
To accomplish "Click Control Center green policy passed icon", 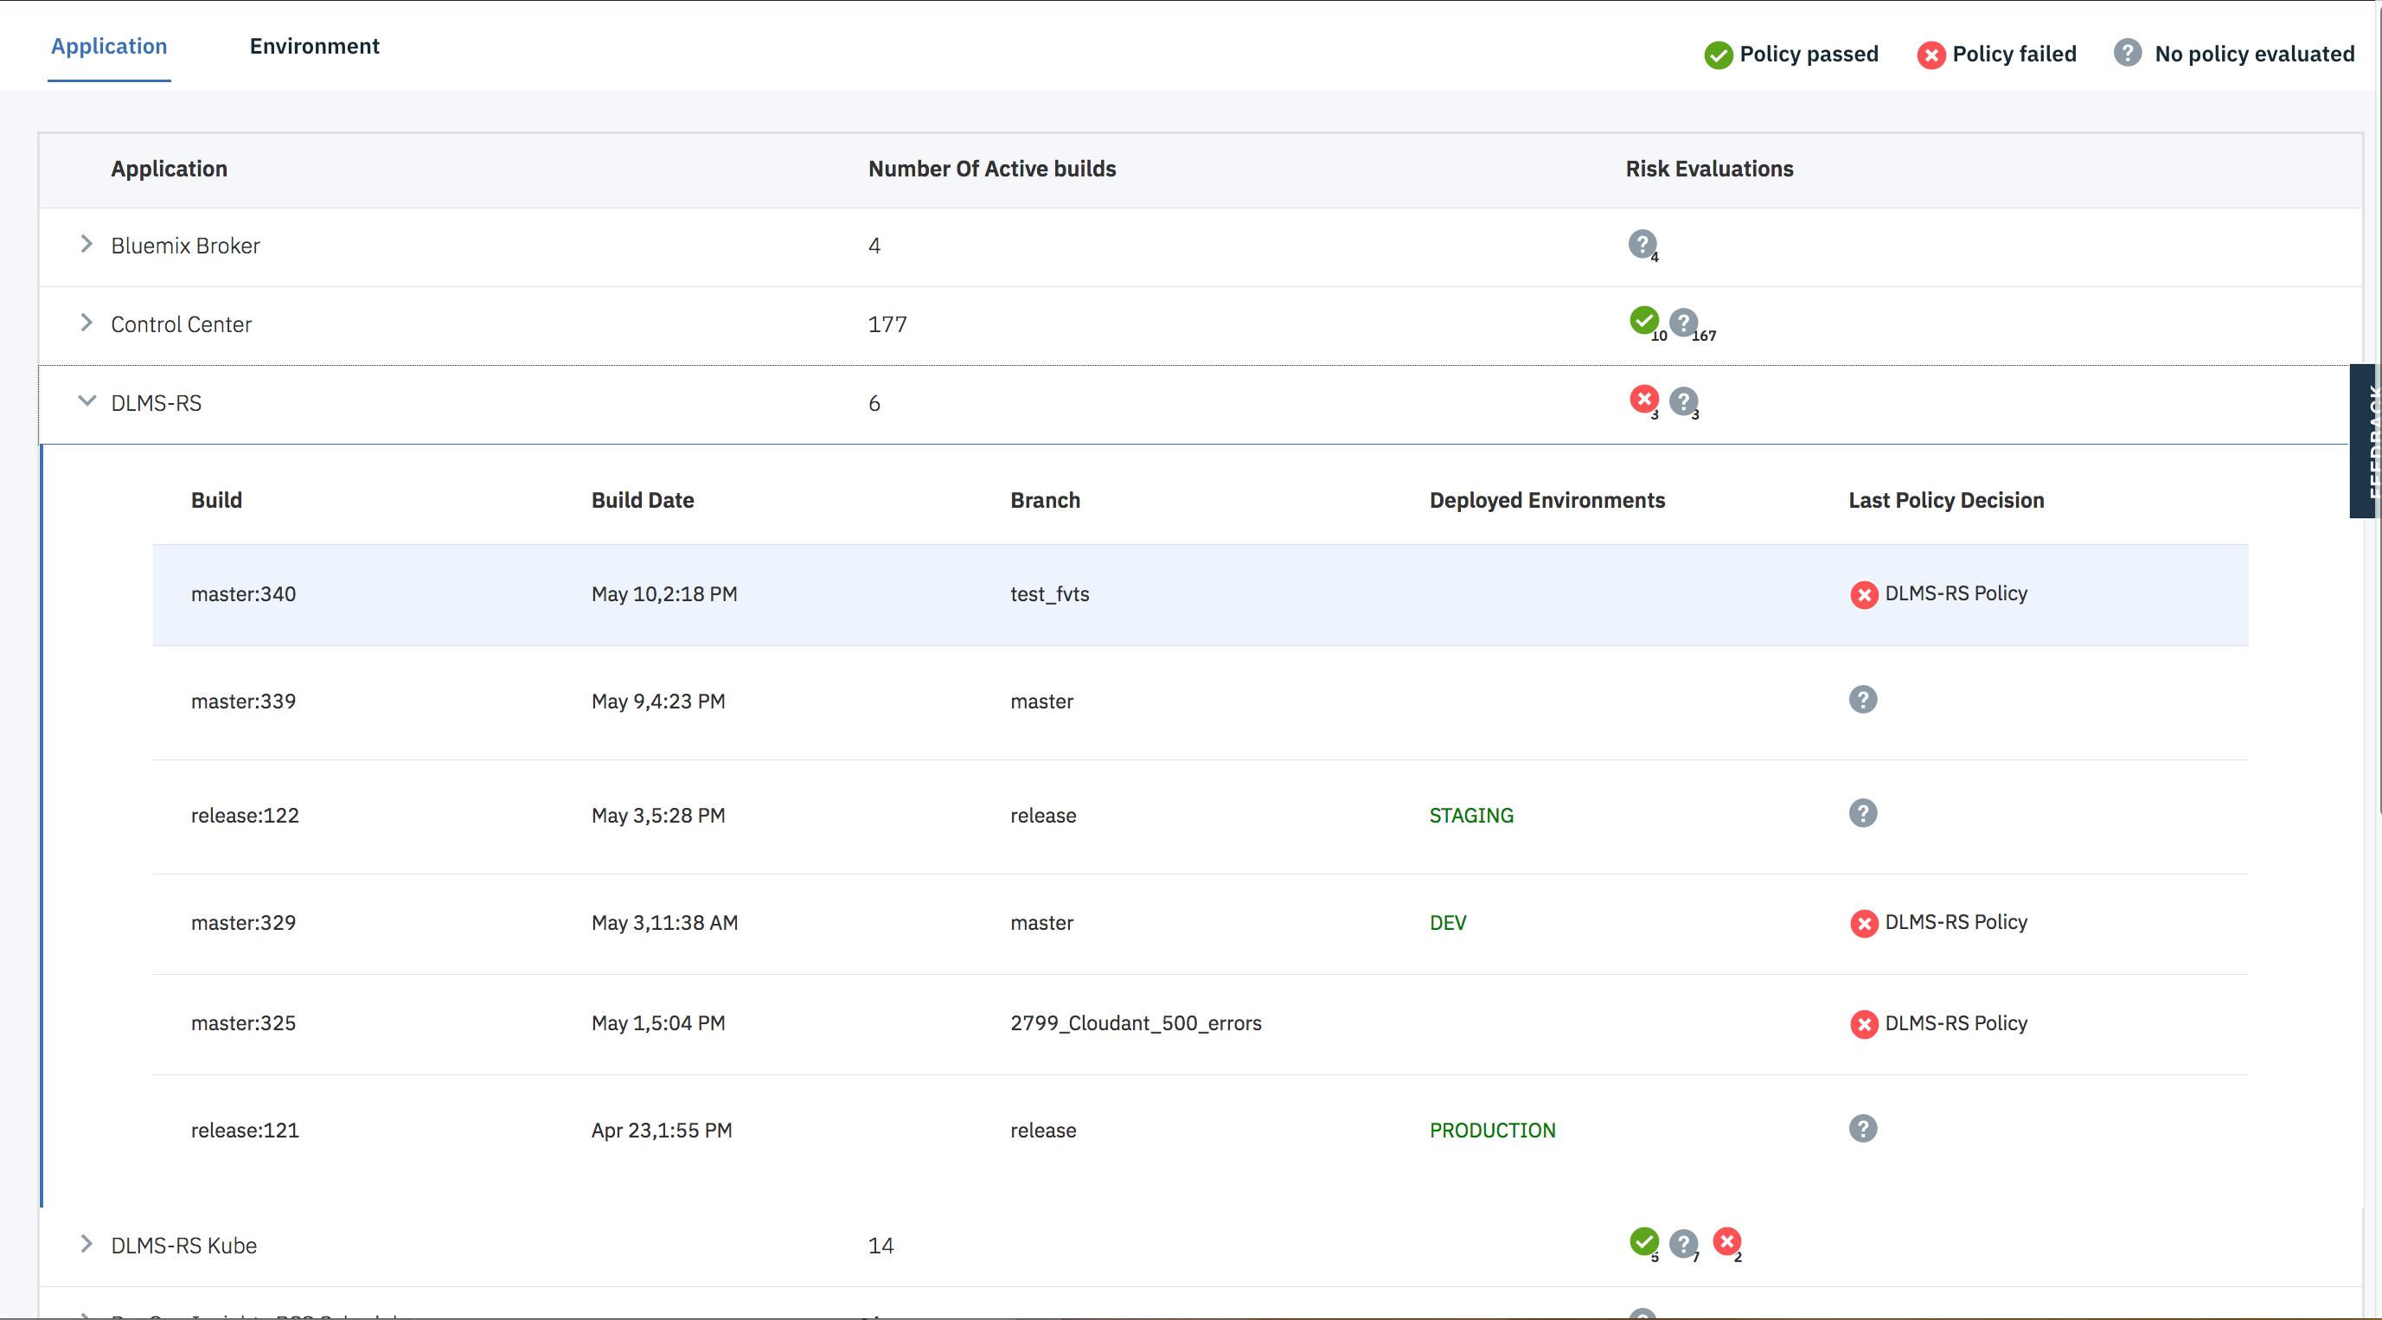I will click(1643, 321).
